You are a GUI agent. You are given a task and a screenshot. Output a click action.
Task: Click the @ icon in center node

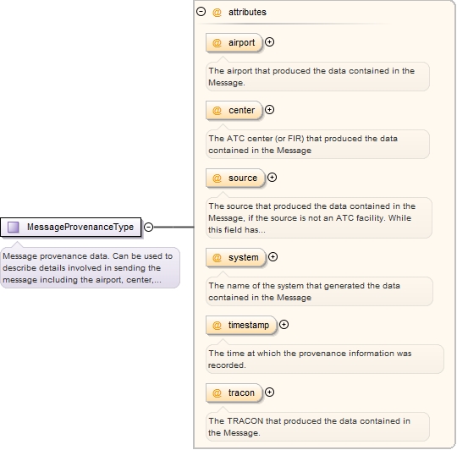217,111
